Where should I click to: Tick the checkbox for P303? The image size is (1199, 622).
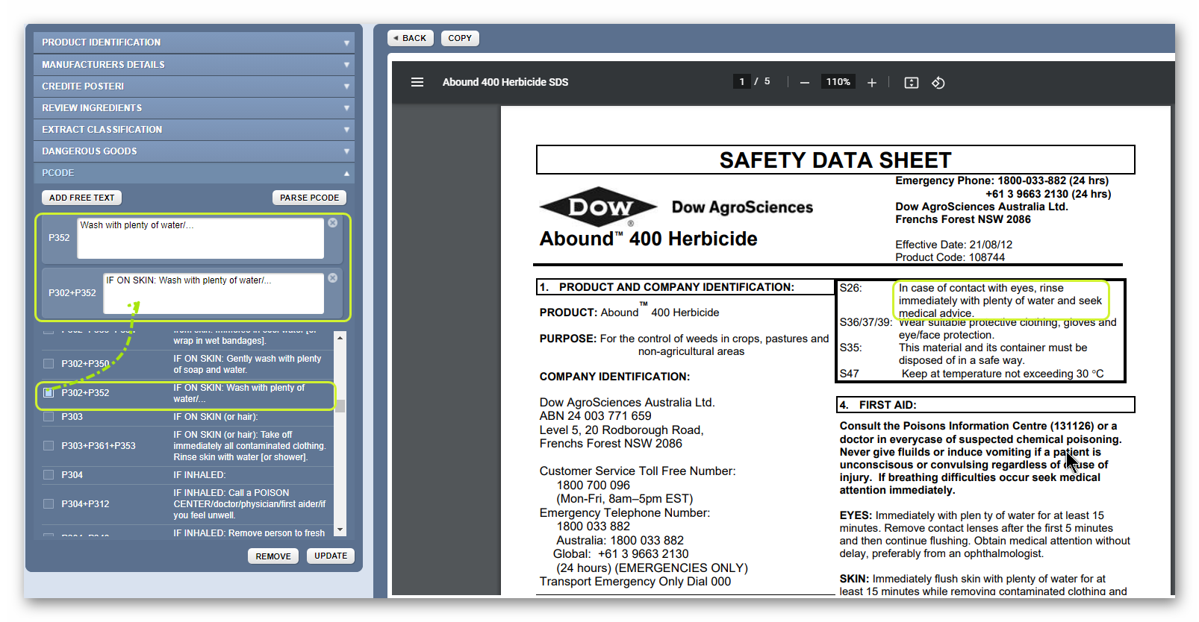[x=49, y=417]
